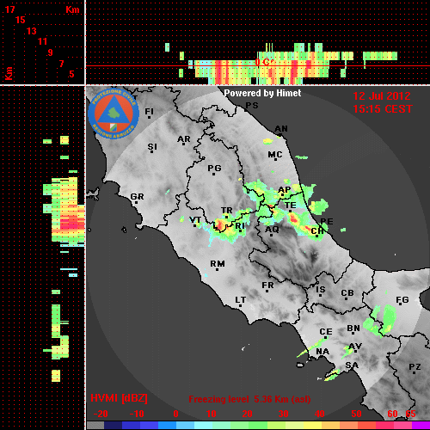Click the Protezione Civile Regione Abruzzo logo
The image size is (430, 430).
click(x=114, y=114)
